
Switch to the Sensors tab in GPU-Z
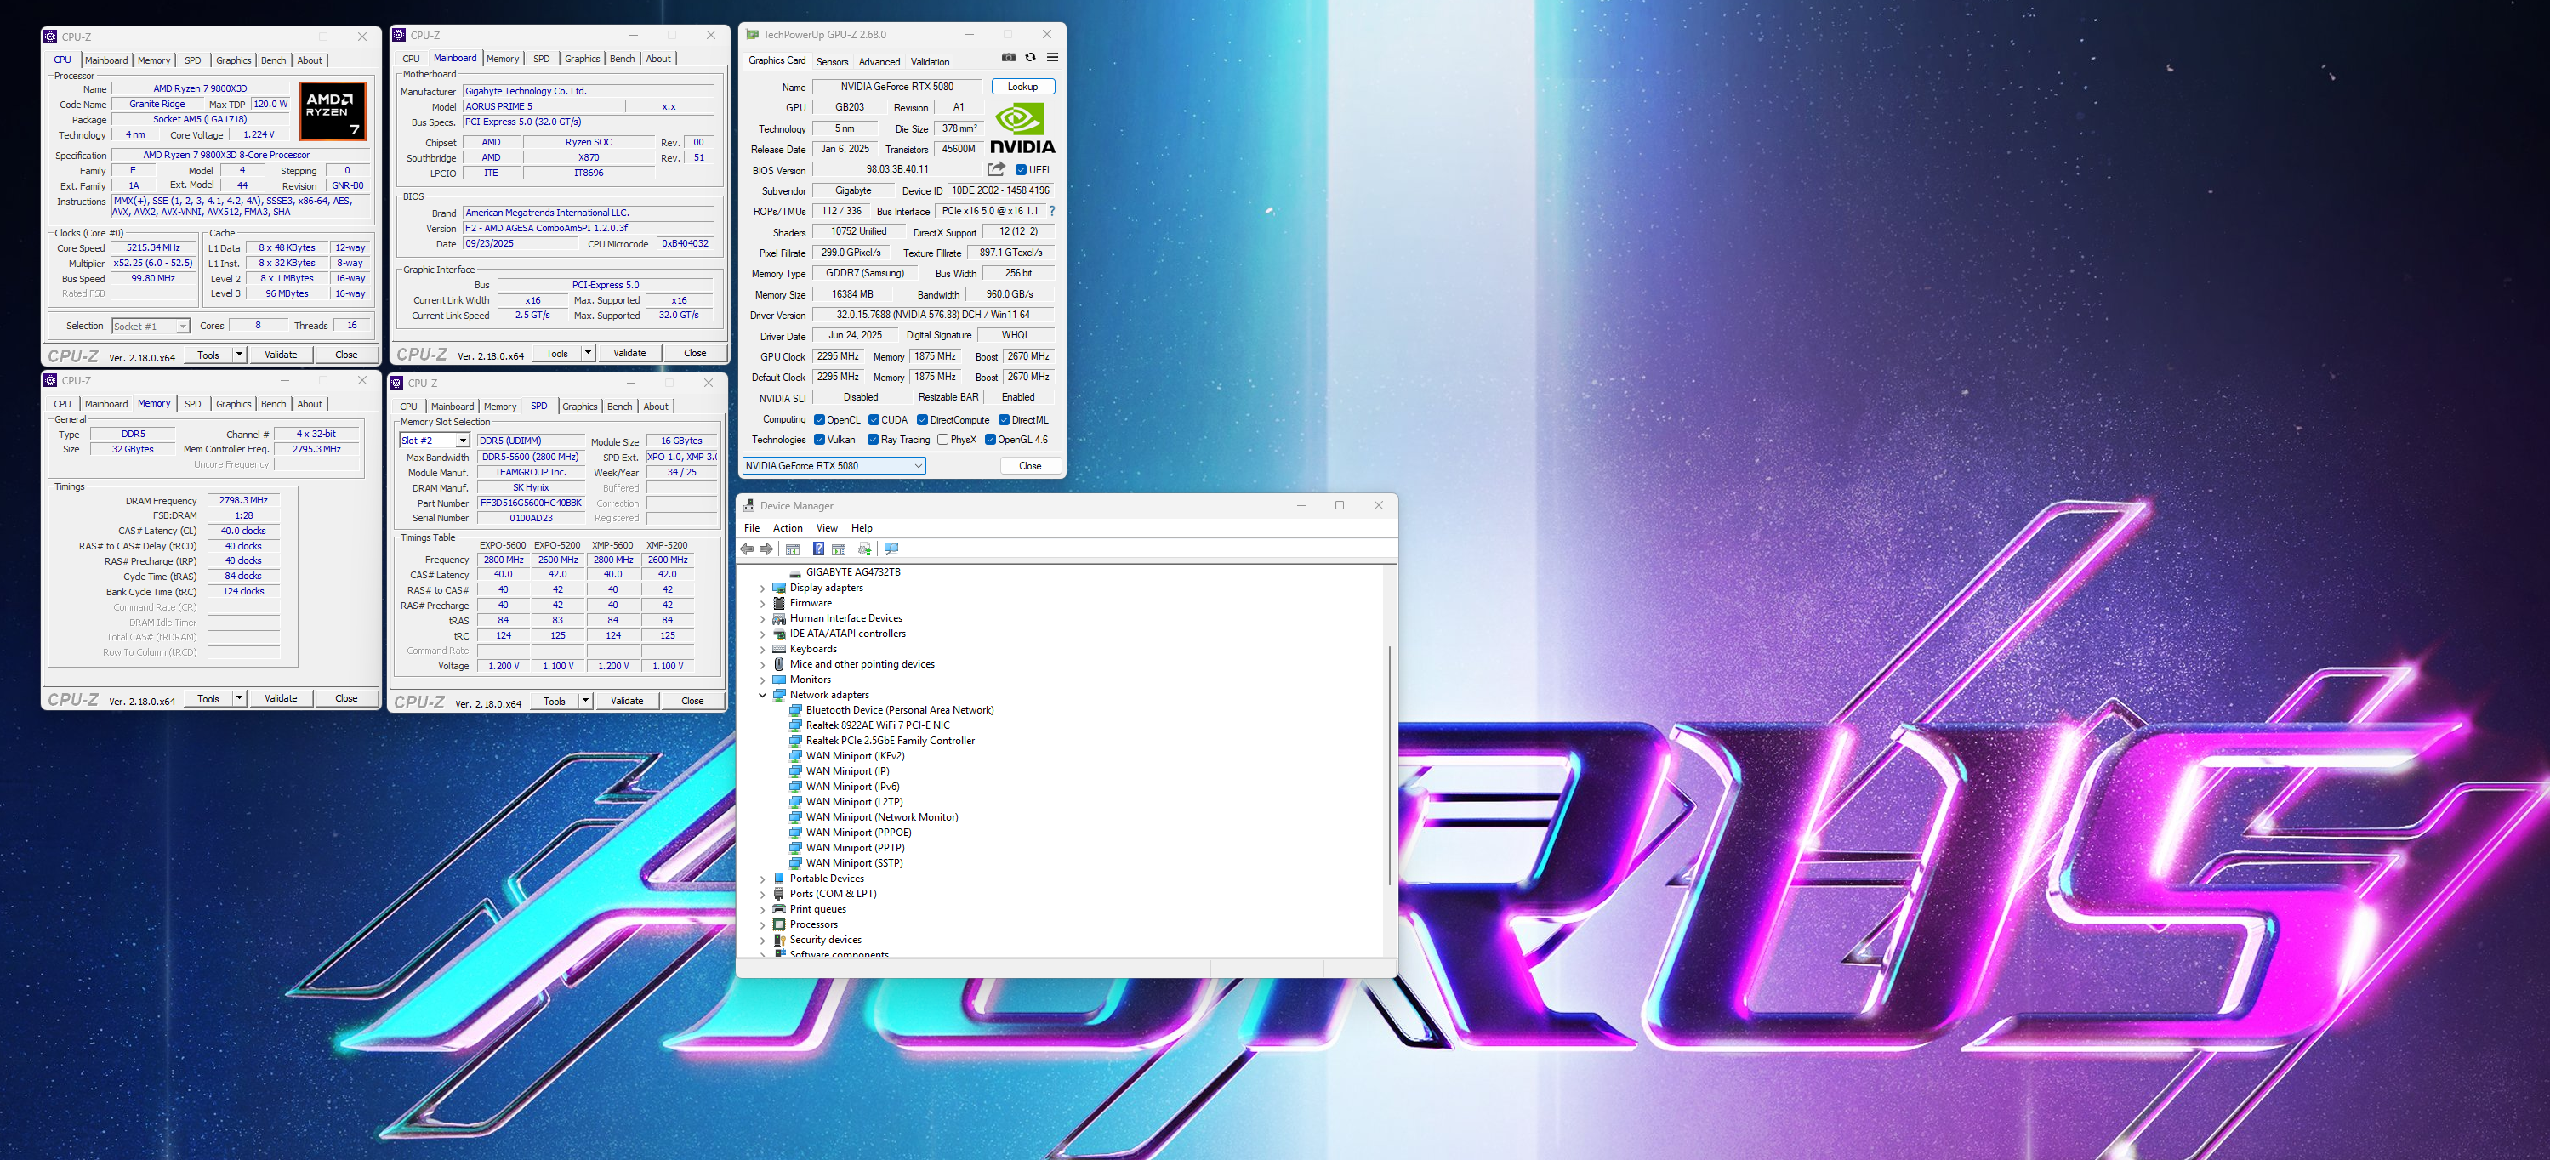pyautogui.click(x=832, y=61)
